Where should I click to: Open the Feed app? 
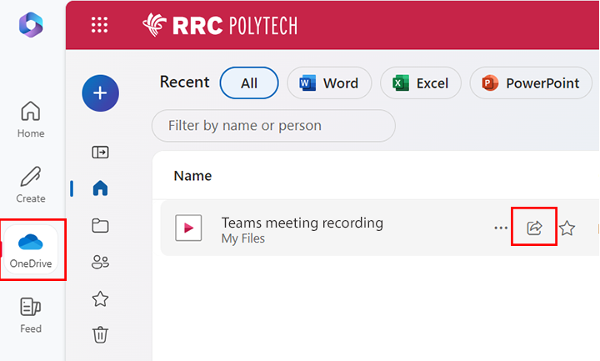tap(31, 315)
